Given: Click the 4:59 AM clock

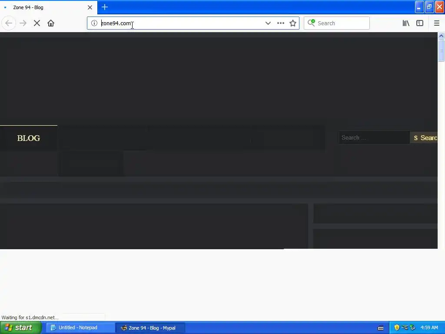Looking at the screenshot, I should click(x=429, y=327).
